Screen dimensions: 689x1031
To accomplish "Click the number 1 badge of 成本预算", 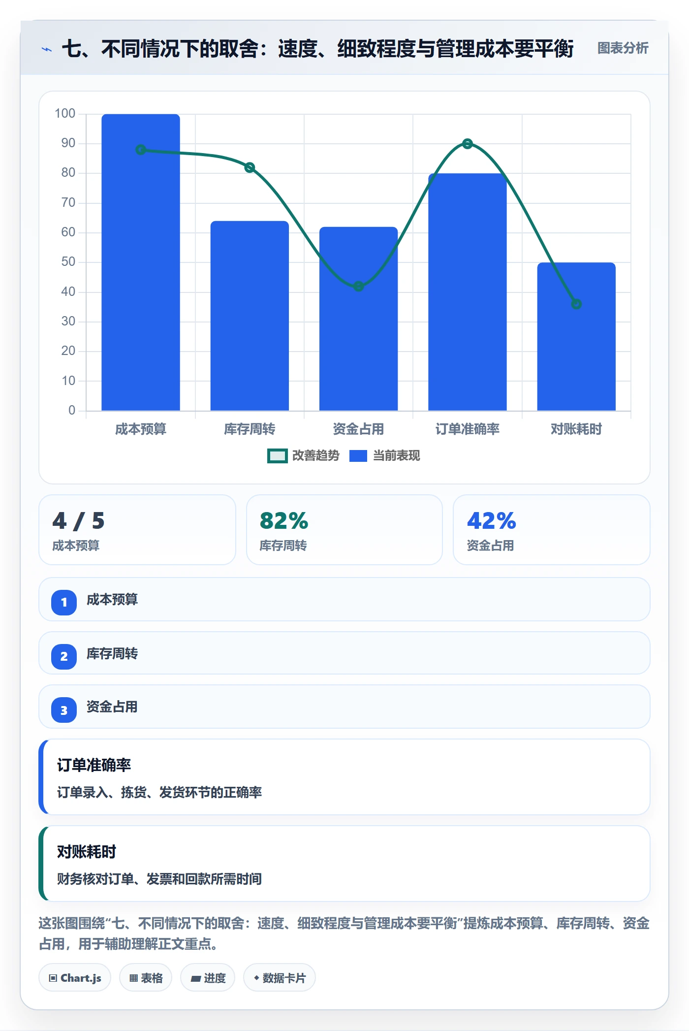I will point(64,602).
